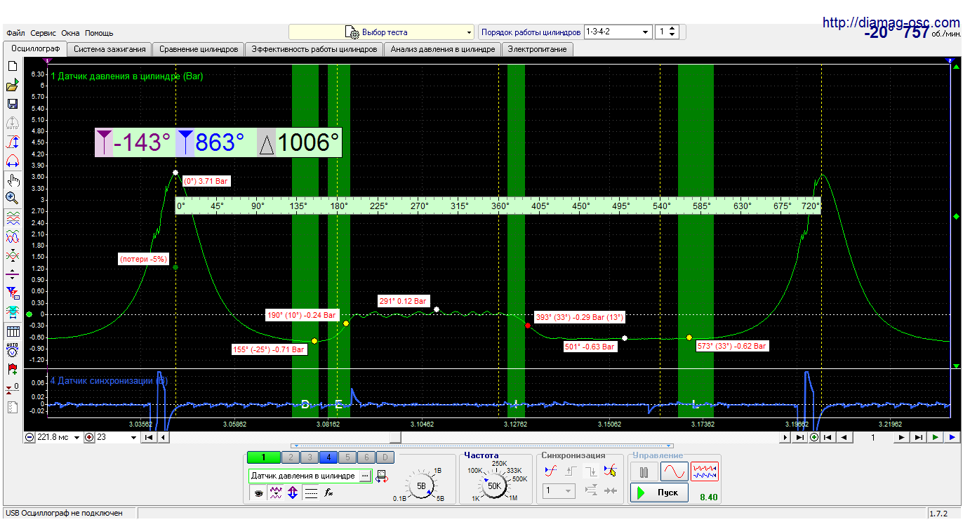Click the grid table icon in sidebar
This screenshot has width=970, height=522.
coord(12,331)
